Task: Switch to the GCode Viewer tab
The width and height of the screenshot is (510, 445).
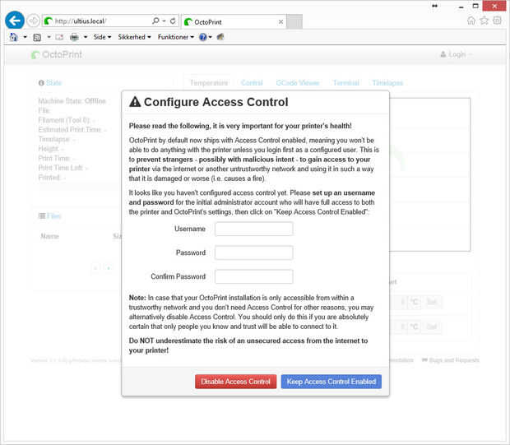Action: point(298,83)
